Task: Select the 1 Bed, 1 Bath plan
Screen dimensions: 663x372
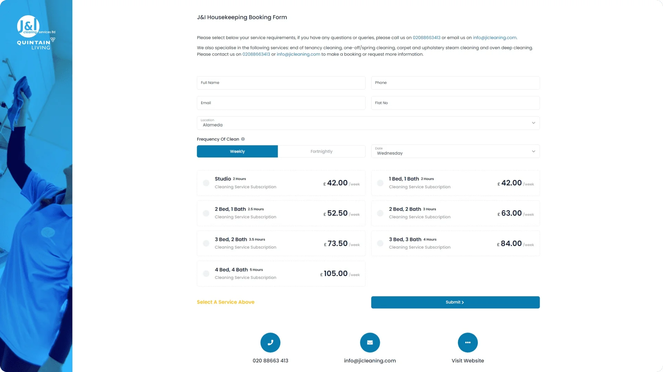Action: (380, 183)
